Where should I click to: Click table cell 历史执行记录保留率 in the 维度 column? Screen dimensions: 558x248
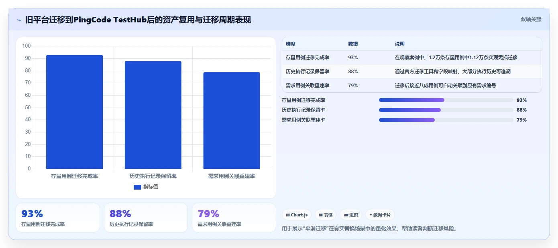click(x=308, y=72)
